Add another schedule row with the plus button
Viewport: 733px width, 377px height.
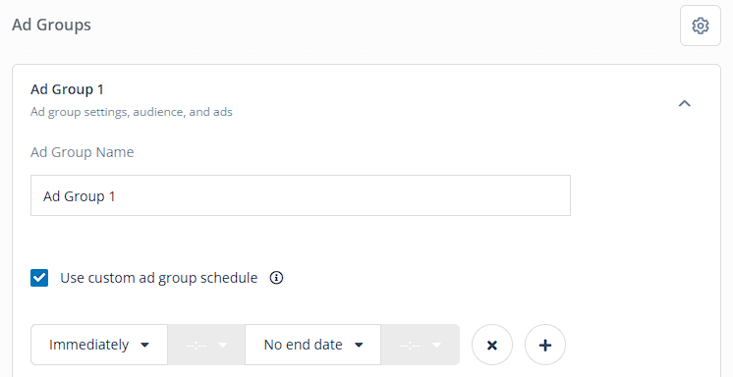(x=545, y=345)
